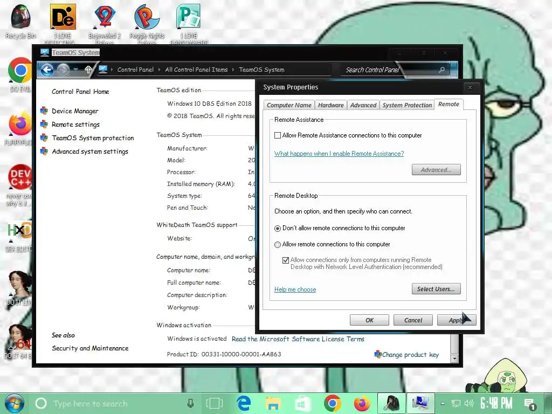
Task: Click the volume icon in system tray
Action: coord(468,403)
